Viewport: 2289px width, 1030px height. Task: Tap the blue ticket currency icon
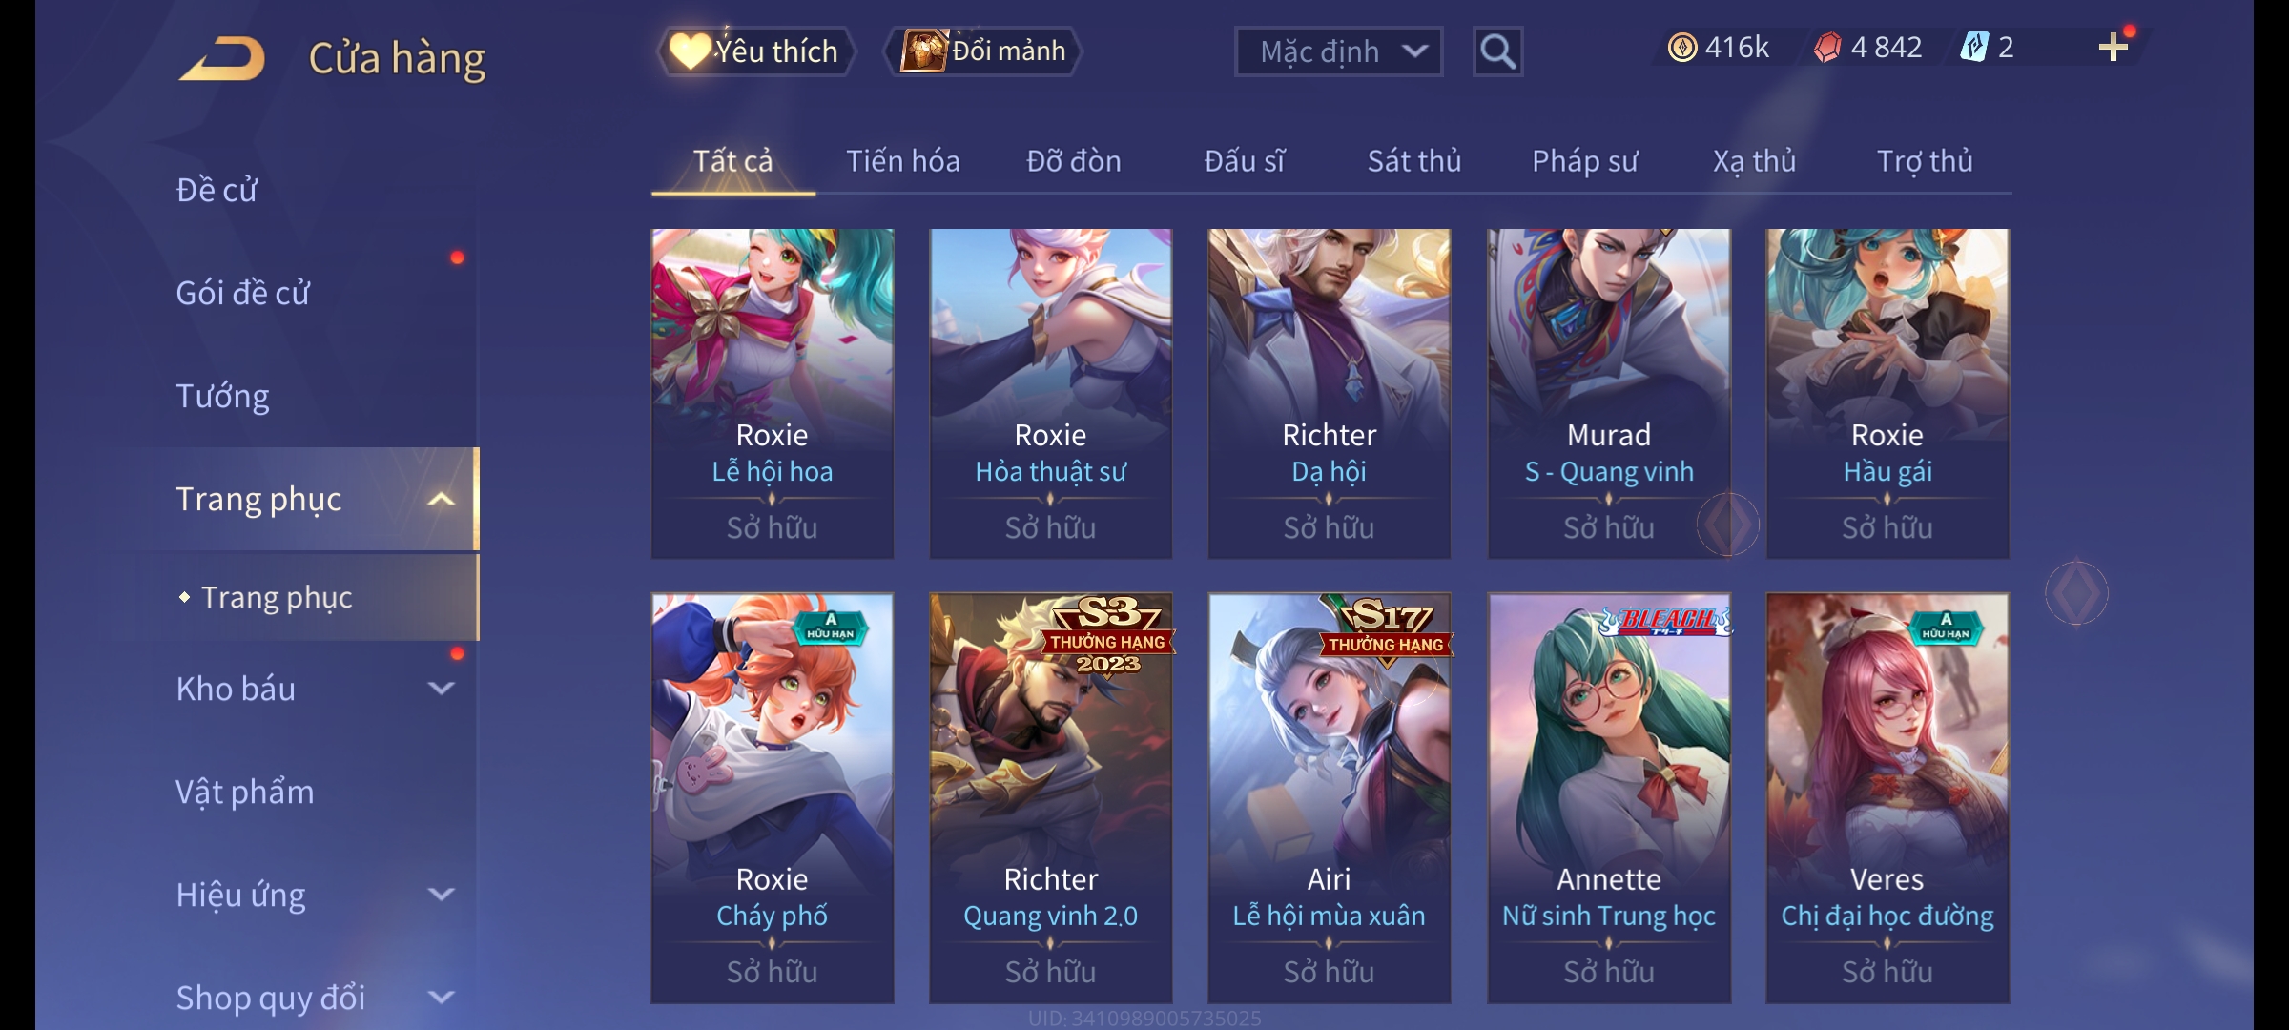[x=1973, y=48]
